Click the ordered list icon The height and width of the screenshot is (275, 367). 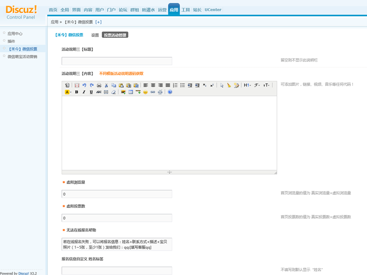pyautogui.click(x=175, y=85)
